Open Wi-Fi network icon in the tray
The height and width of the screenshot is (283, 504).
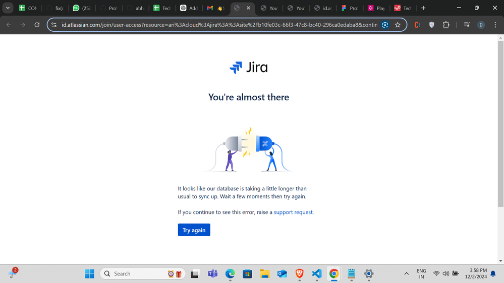[x=436, y=274]
